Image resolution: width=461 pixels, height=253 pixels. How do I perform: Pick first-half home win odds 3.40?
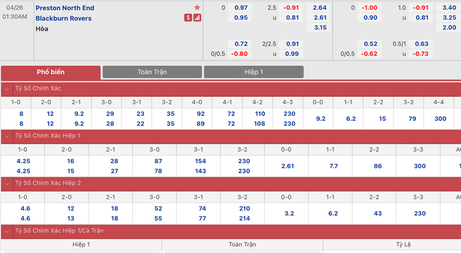(449, 8)
